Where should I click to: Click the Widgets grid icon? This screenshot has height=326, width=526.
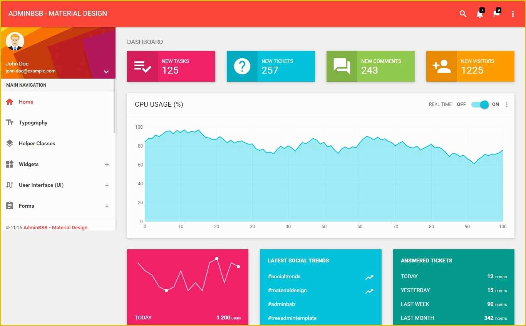pos(10,164)
